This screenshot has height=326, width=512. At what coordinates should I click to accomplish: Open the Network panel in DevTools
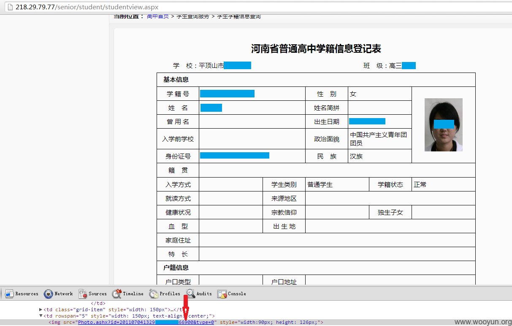[58, 294]
